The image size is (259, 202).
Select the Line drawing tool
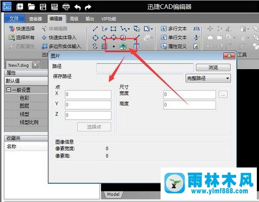tap(95, 29)
